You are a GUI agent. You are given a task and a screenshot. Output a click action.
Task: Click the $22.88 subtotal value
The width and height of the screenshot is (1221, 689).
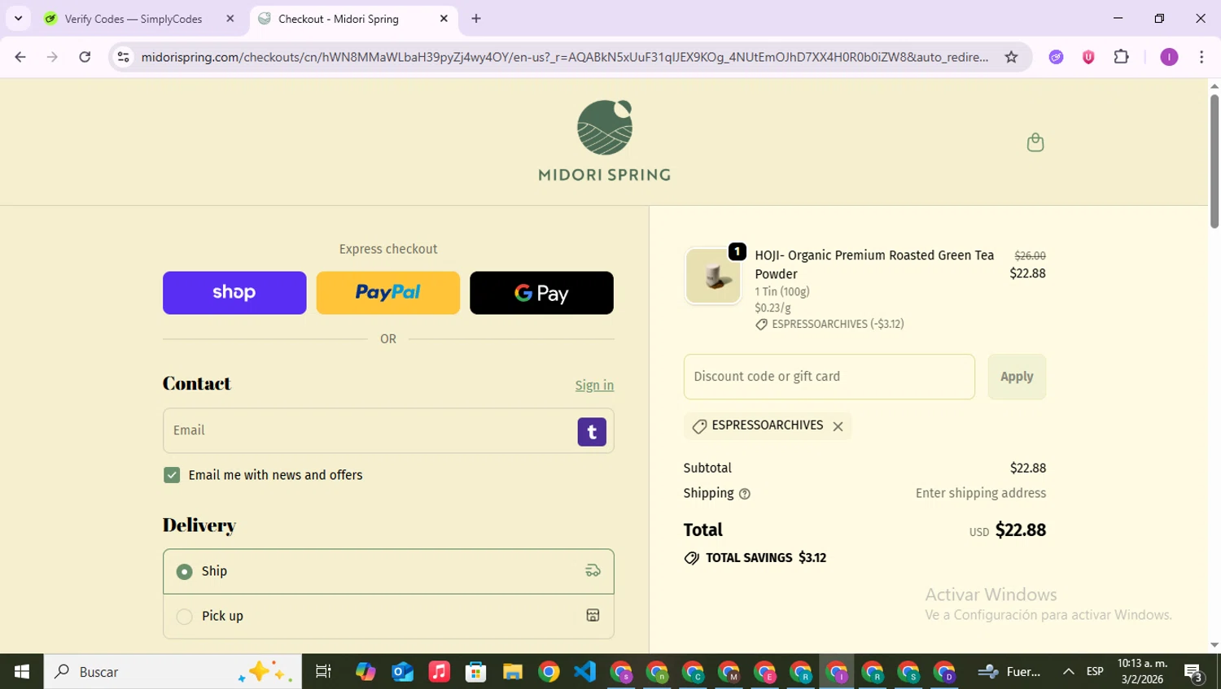pyautogui.click(x=1028, y=469)
